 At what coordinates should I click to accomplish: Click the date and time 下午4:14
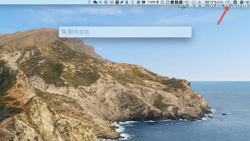click(x=214, y=2)
